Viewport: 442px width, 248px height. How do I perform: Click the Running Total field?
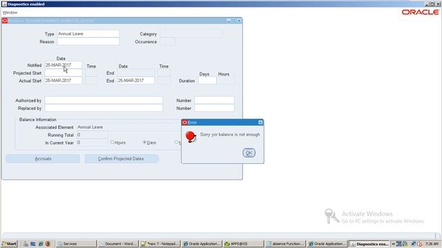coord(92,135)
